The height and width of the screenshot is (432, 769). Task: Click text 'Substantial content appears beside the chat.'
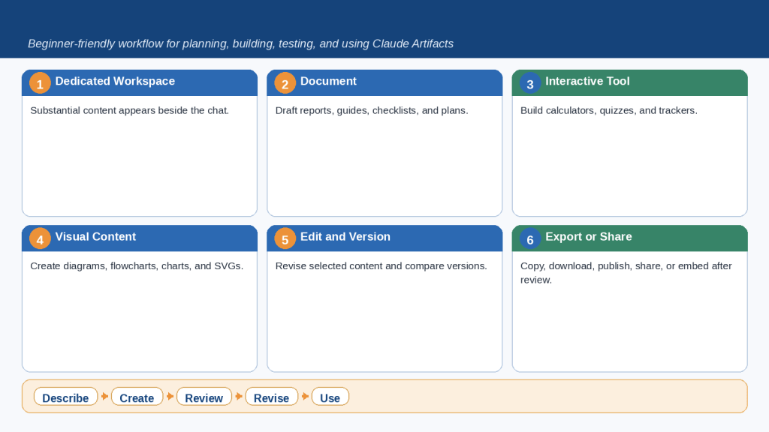[129, 111]
